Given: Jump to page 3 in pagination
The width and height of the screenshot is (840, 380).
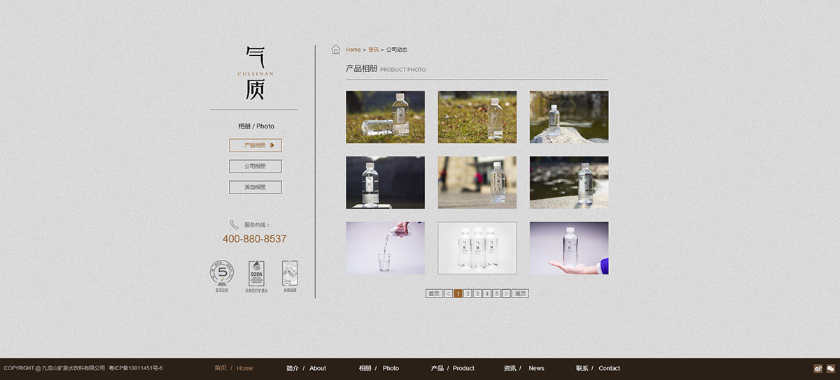Looking at the screenshot, I should pos(477,294).
